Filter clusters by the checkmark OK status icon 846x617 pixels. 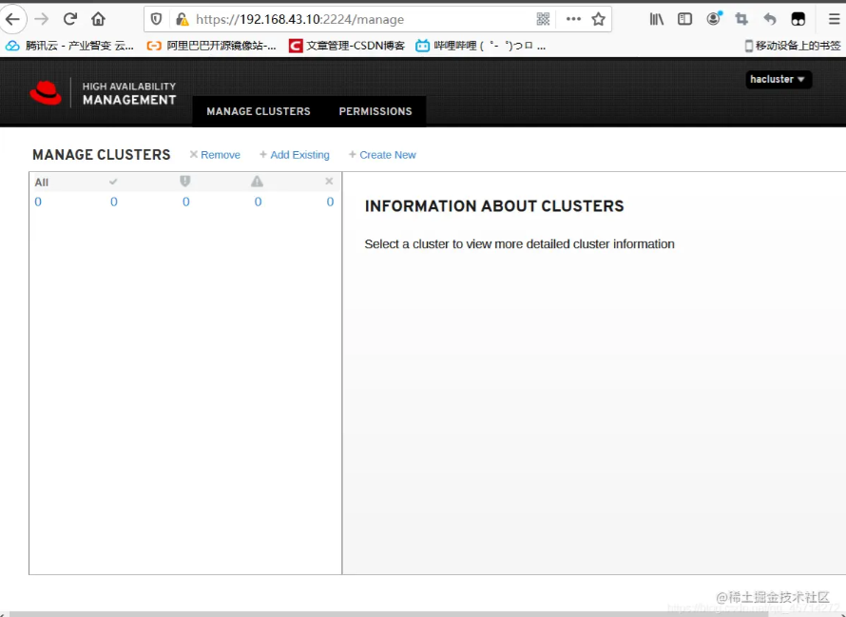113,182
